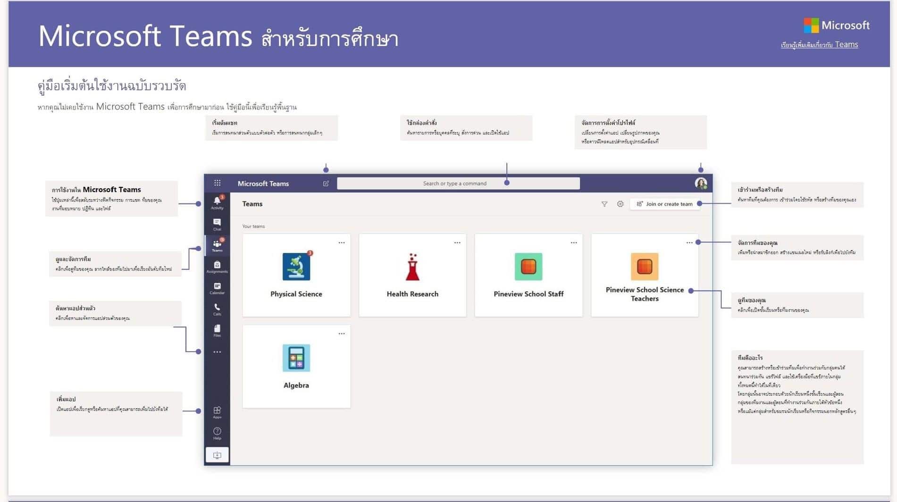Open more options for Physical Science
Image resolution: width=897 pixels, height=502 pixels.
point(342,243)
